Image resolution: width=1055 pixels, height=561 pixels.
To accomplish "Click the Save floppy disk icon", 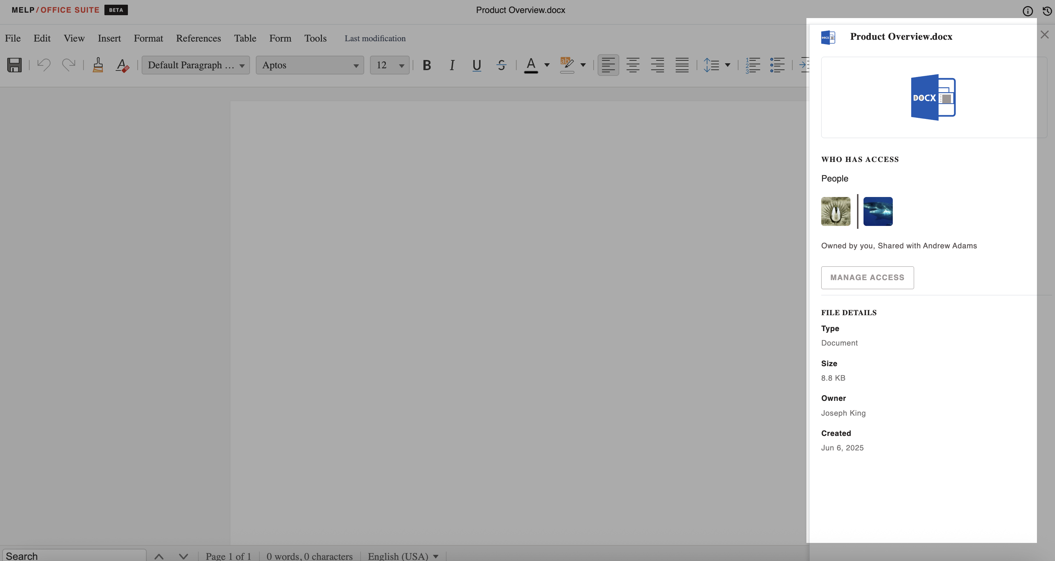I will pos(14,65).
